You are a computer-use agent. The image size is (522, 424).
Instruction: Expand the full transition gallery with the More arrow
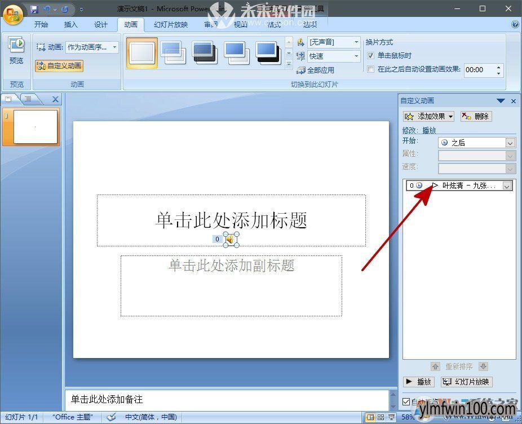pyautogui.click(x=289, y=64)
